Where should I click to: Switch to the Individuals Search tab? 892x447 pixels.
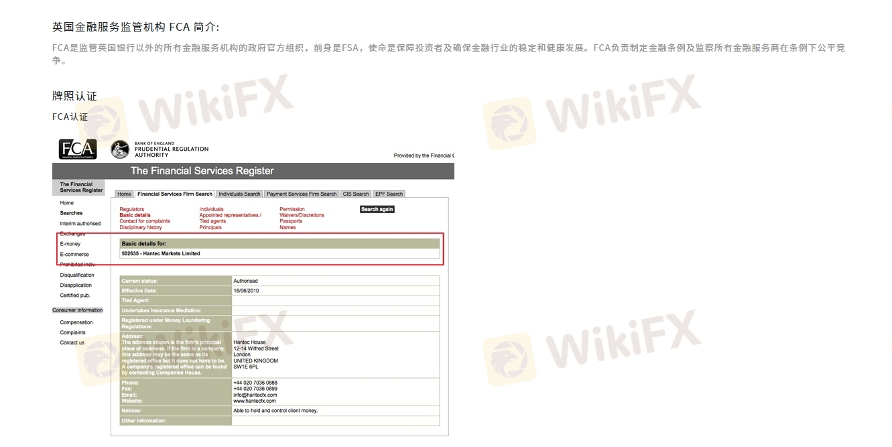(239, 194)
